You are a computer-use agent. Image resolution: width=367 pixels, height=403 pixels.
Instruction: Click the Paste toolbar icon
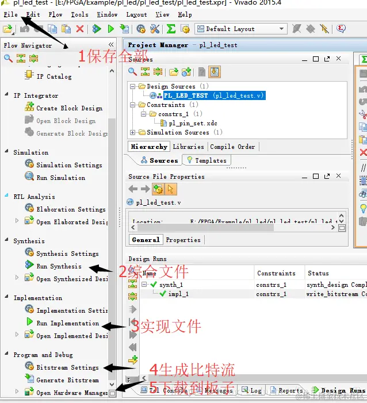pyautogui.click(x=66, y=29)
